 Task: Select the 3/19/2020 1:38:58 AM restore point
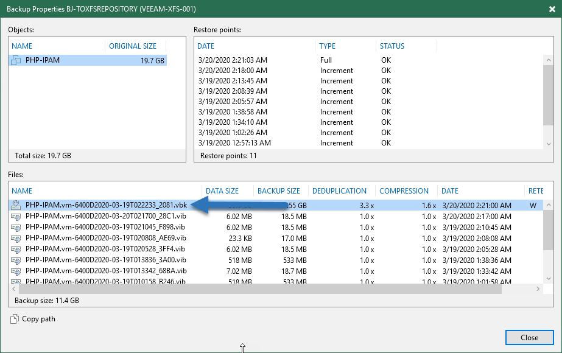(x=369, y=112)
